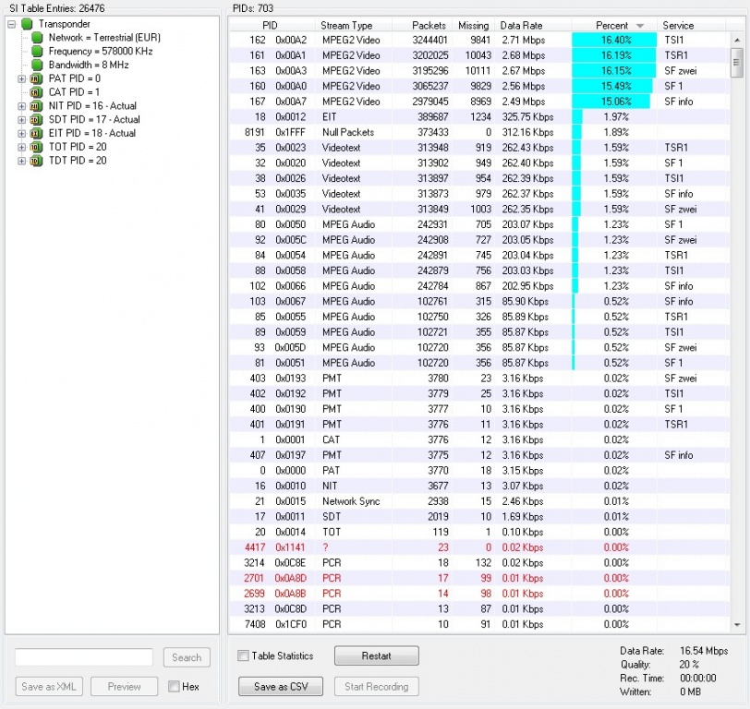Select the Bandwidth = 8 MHz tree item

click(89, 65)
